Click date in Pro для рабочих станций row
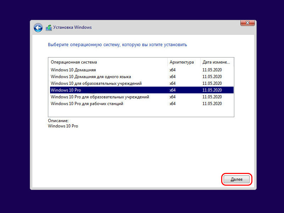The image size is (284, 213). (x=212, y=104)
